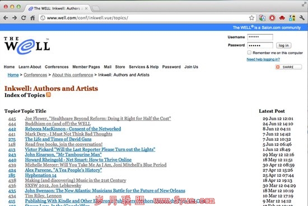
Task: Open the Need help logging in link
Action: (263, 59)
